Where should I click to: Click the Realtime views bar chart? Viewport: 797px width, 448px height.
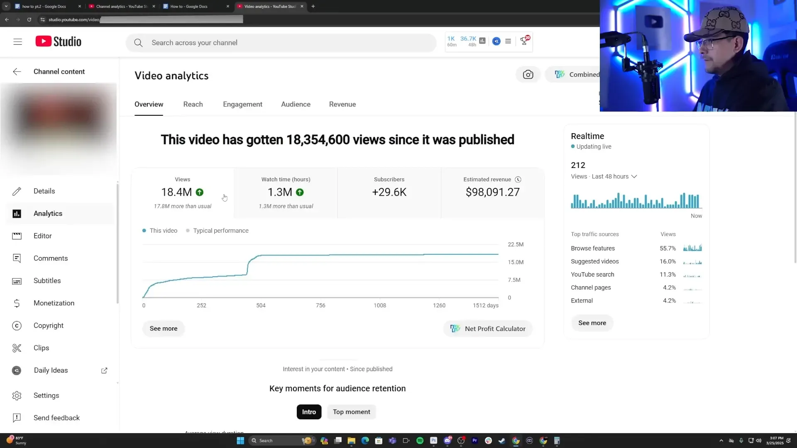click(x=636, y=200)
